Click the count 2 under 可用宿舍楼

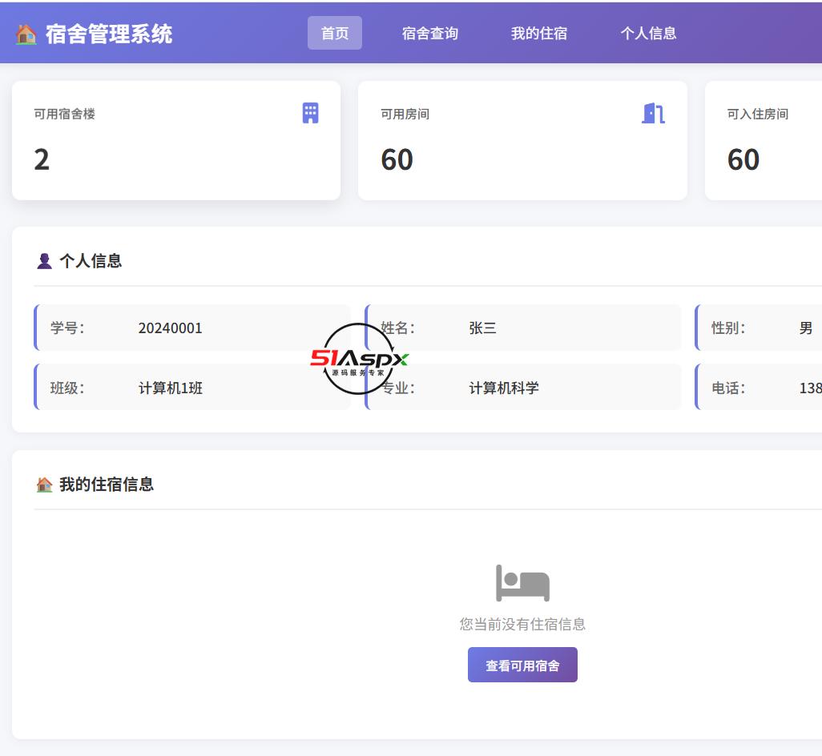[42, 159]
